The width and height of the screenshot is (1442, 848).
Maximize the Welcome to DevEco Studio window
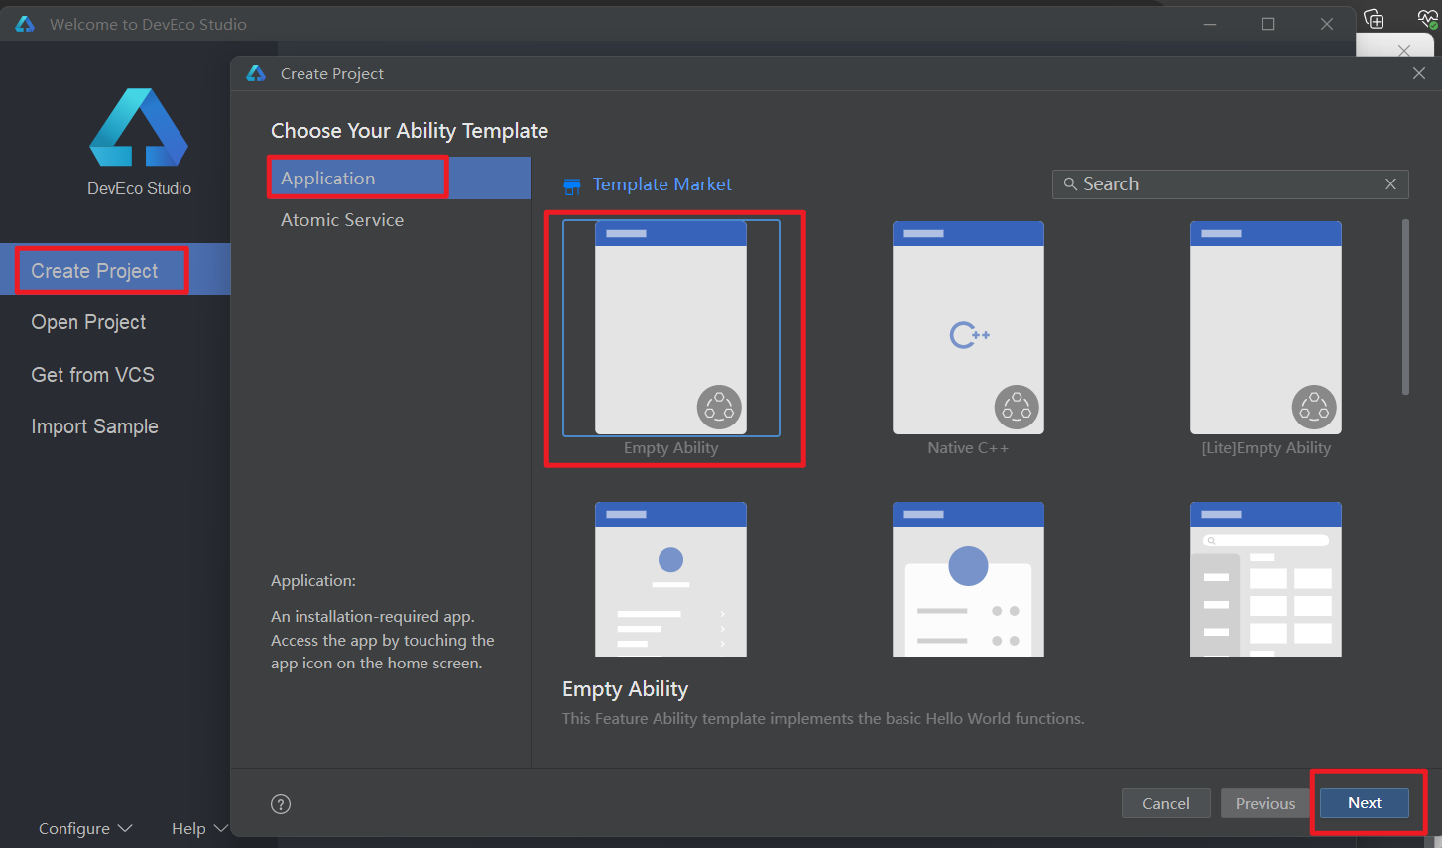coord(1268,24)
